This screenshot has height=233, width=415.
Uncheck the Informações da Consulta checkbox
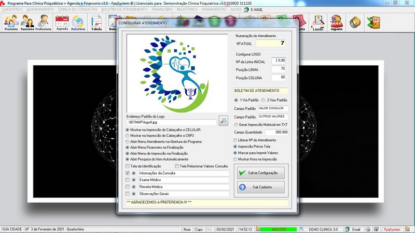(128, 173)
